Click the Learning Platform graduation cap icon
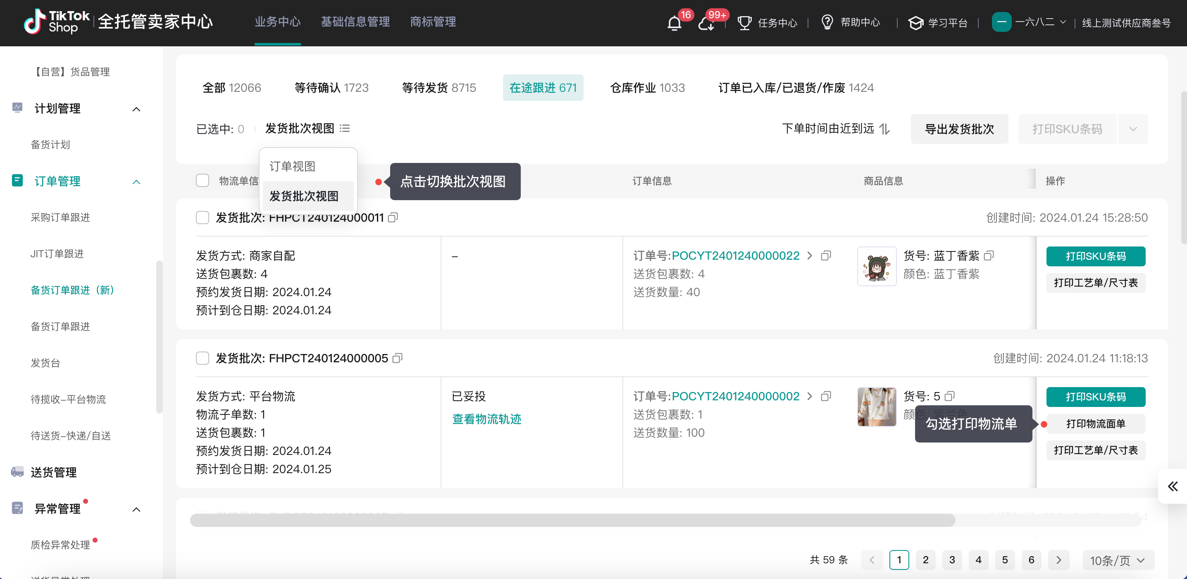 (915, 23)
